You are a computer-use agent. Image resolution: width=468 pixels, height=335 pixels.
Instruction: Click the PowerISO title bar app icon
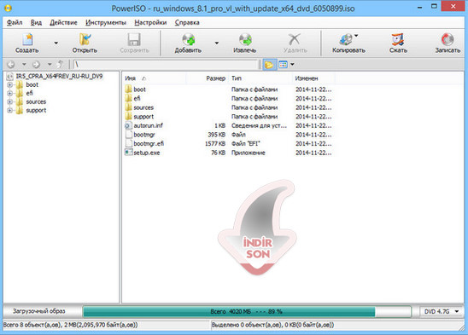(x=8, y=8)
